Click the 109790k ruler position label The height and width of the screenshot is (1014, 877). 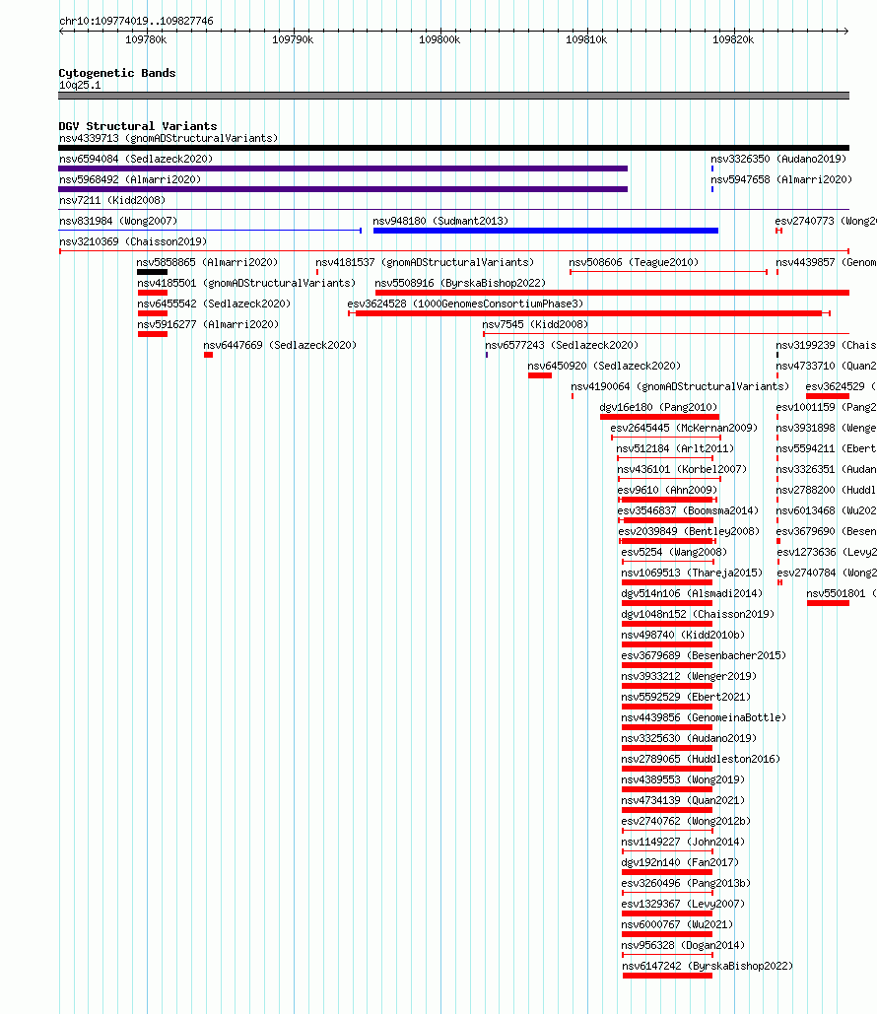(x=293, y=40)
